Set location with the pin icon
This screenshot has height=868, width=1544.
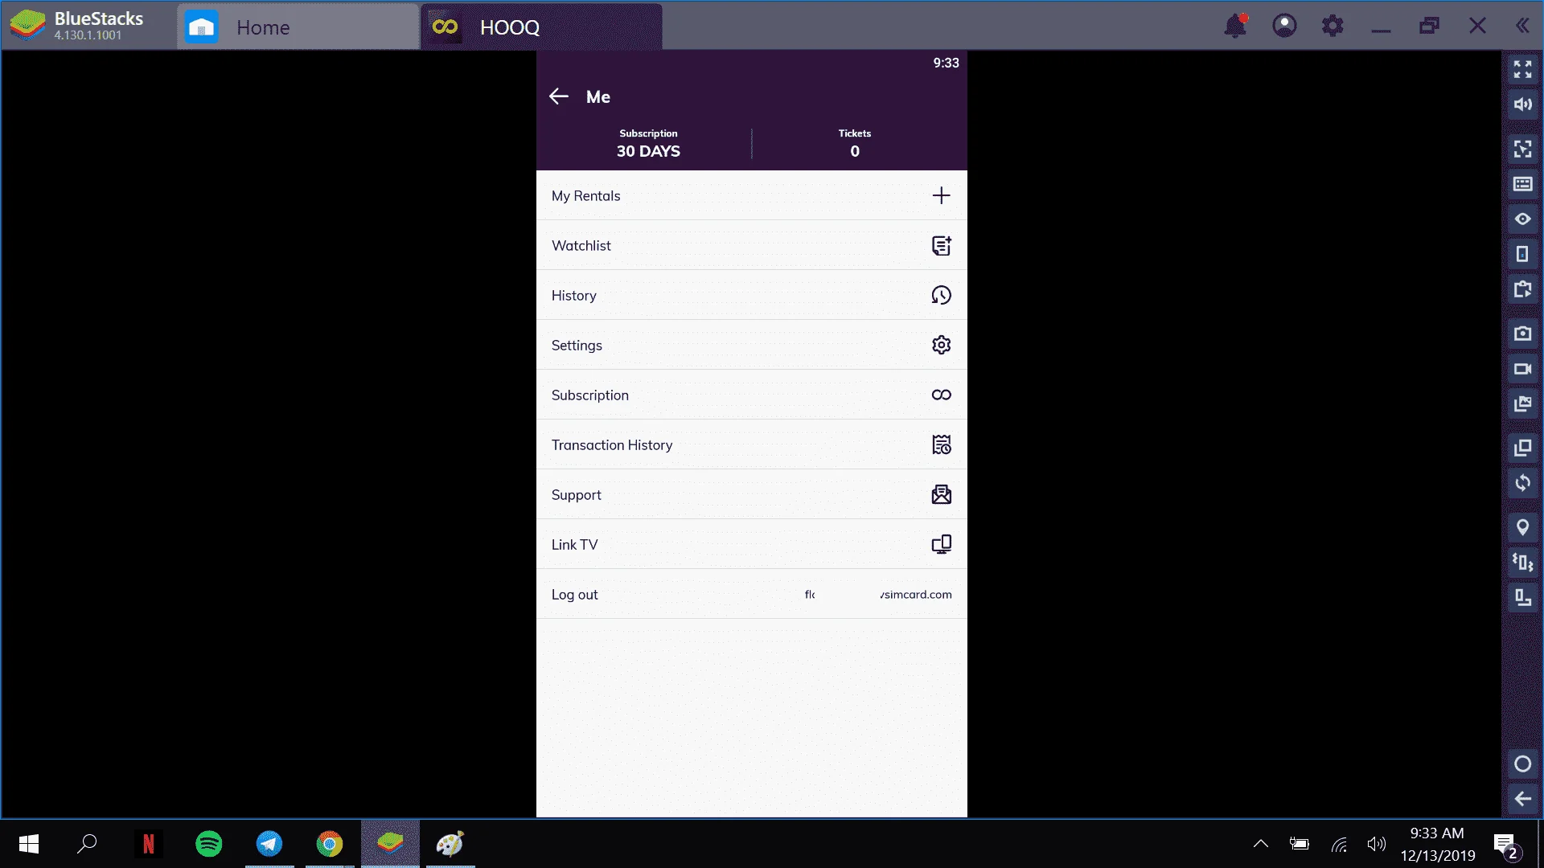(1522, 527)
